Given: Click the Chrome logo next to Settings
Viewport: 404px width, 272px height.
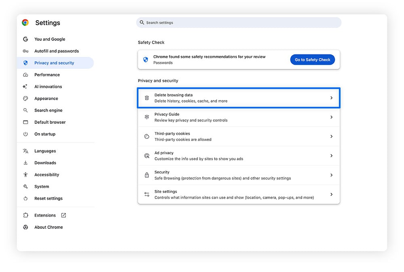Looking at the screenshot, I should point(25,23).
